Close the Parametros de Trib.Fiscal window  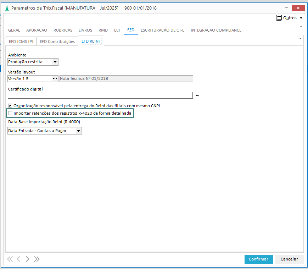click(x=298, y=8)
